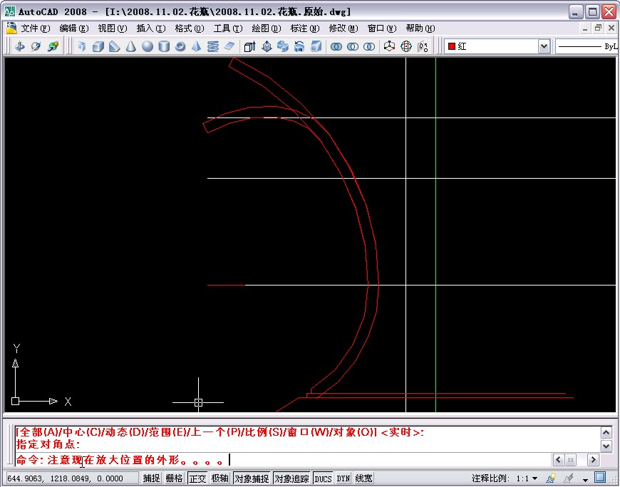Toggle 对象追踪 object snap tracking

coord(291,478)
